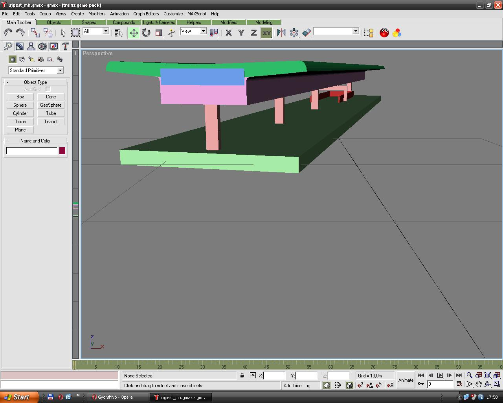Viewport: 503px width, 403px height.
Task: Create a Cylinder primitive
Action: (20, 113)
